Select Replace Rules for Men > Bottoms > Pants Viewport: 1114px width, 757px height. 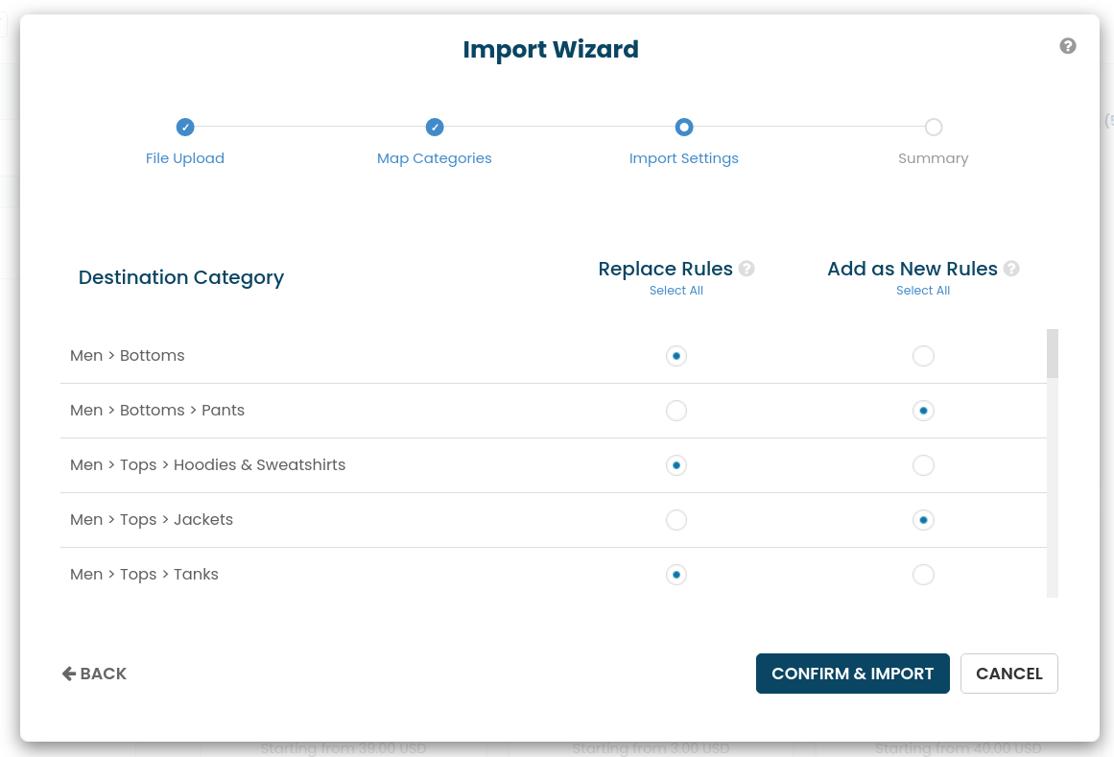pyautogui.click(x=676, y=411)
